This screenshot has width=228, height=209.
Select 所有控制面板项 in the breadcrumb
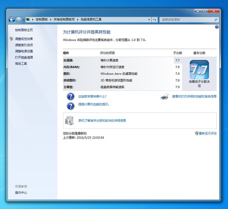pos(64,19)
